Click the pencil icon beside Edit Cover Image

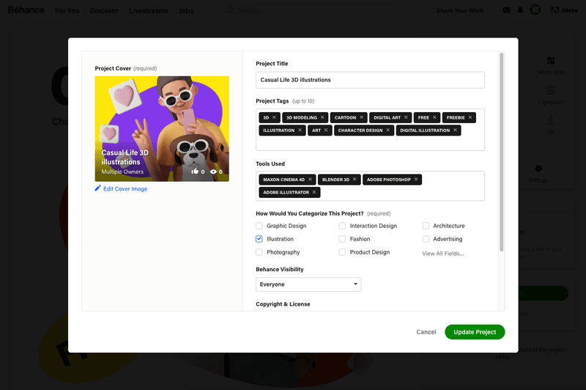[98, 188]
